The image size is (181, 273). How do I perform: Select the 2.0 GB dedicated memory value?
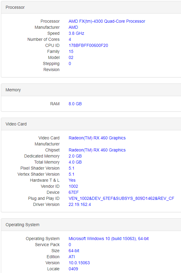point(75,156)
